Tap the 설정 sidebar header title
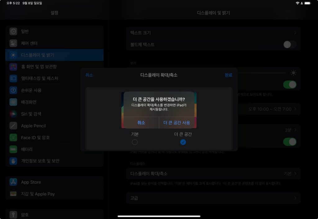Image resolution: width=318 pixels, height=219 pixels. point(54,13)
